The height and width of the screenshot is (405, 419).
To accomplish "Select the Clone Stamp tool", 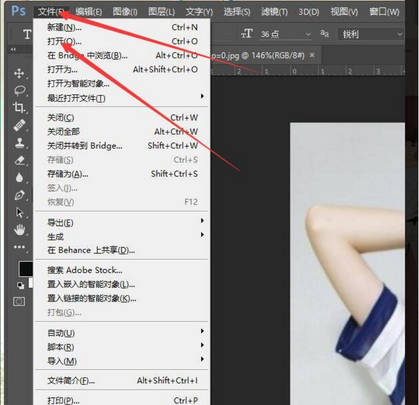I will pos(20,143).
